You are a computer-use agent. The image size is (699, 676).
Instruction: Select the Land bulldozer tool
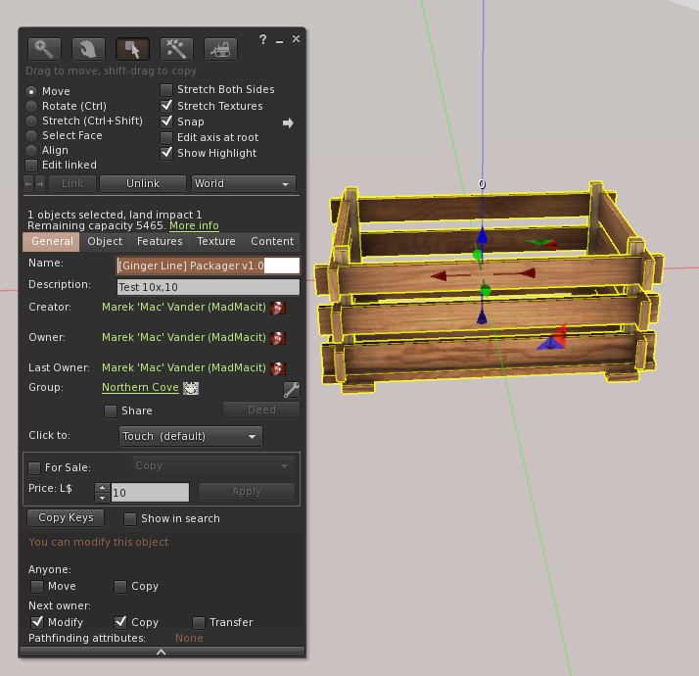click(220, 48)
